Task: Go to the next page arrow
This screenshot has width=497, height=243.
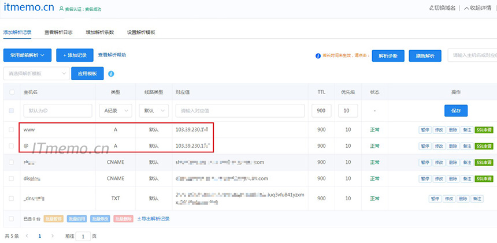Action: (x=53, y=236)
